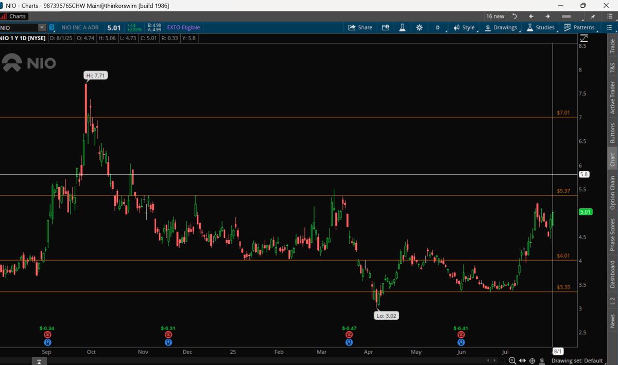Image resolution: width=618 pixels, height=365 pixels.
Task: Click the blue lightbulb icon near Sep
Action: tap(47, 342)
